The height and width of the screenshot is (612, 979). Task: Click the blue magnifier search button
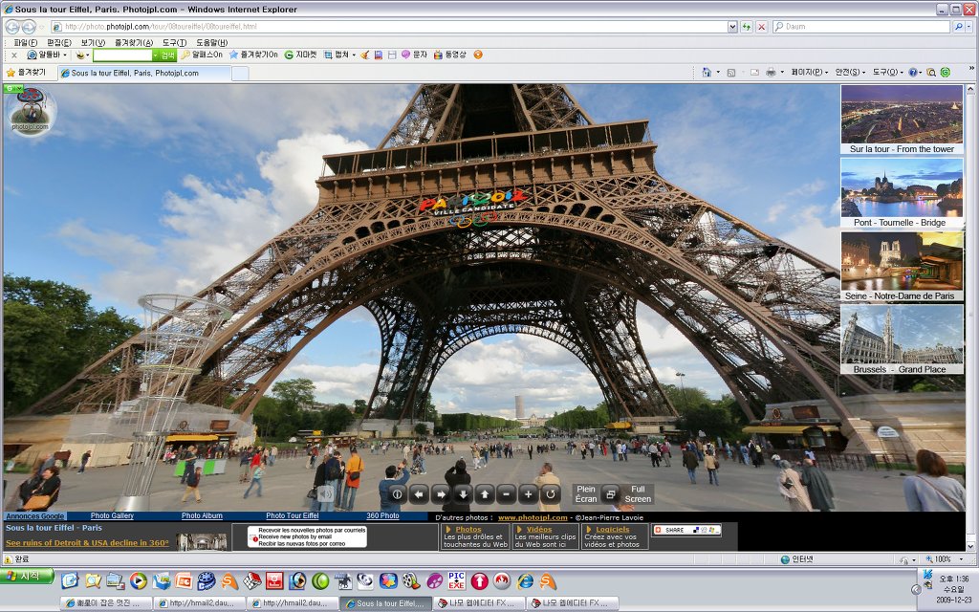coord(958,27)
